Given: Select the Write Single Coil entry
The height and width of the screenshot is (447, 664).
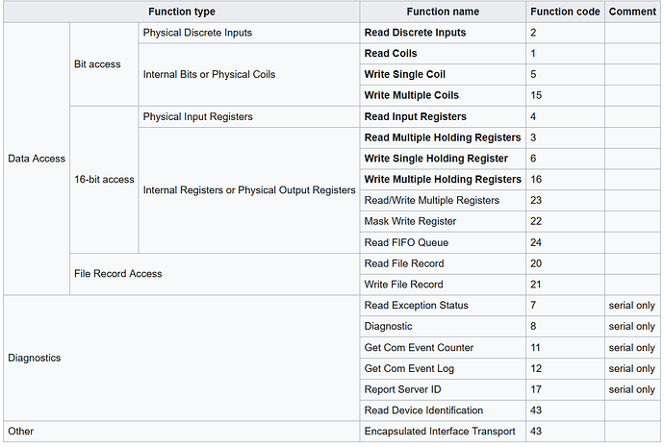Looking at the screenshot, I should pyautogui.click(x=443, y=74).
